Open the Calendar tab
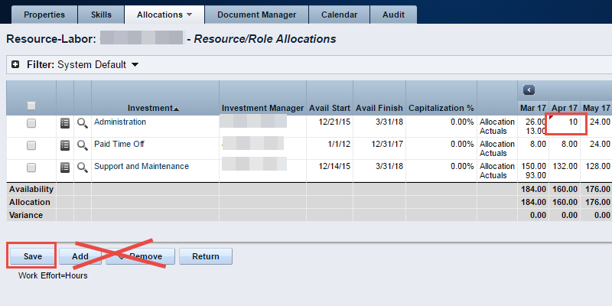The width and height of the screenshot is (612, 306). [339, 15]
